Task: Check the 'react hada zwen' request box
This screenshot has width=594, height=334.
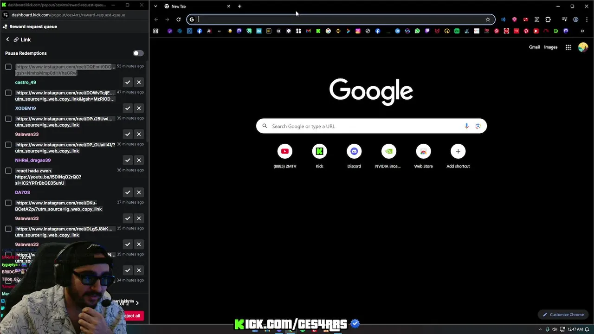Action: 8,171
